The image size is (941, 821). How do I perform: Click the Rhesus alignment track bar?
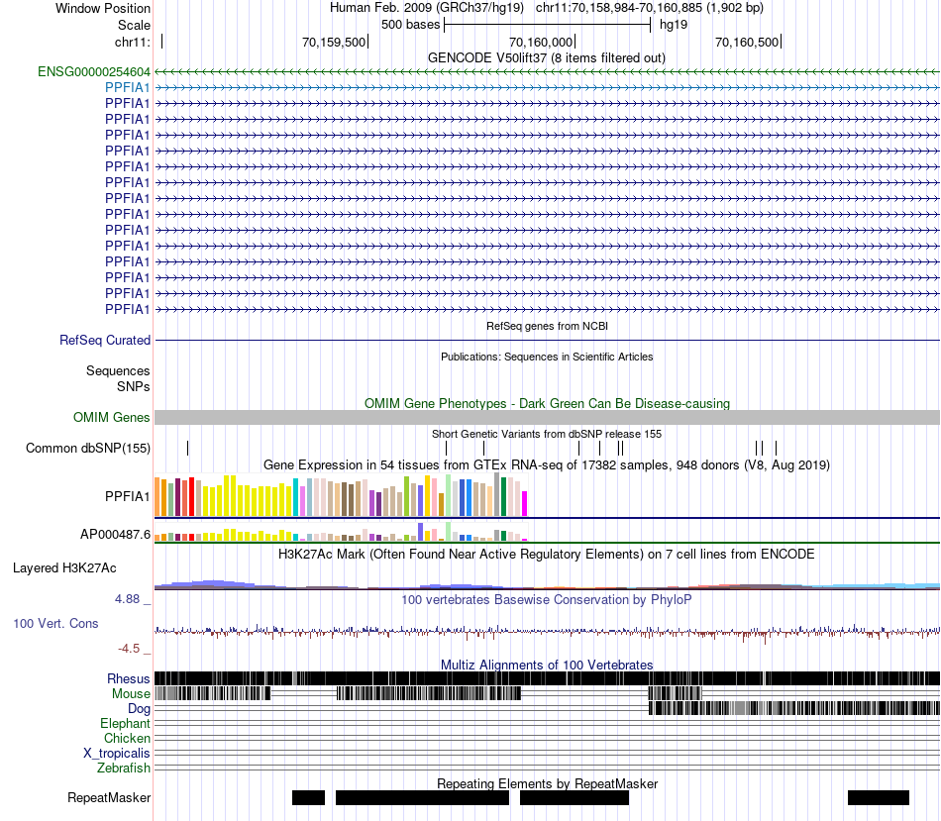(547, 678)
